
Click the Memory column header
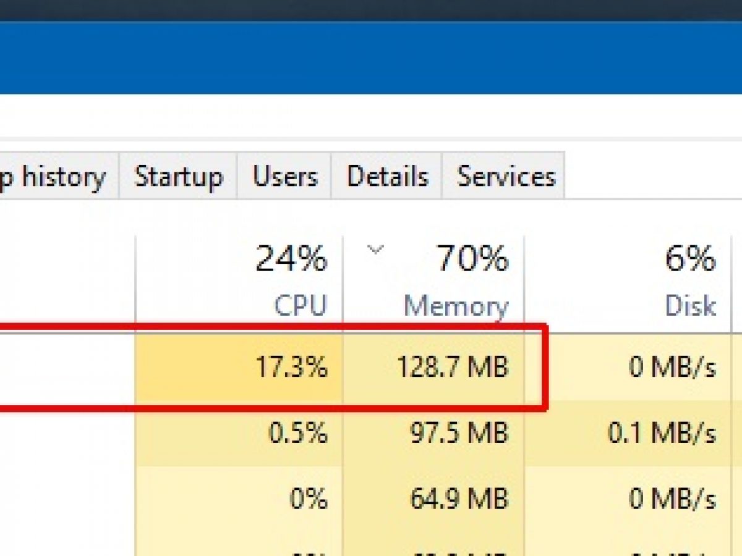(x=456, y=306)
